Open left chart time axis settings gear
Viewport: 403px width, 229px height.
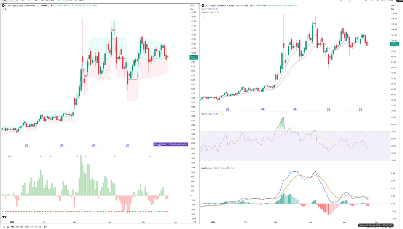pos(194,222)
